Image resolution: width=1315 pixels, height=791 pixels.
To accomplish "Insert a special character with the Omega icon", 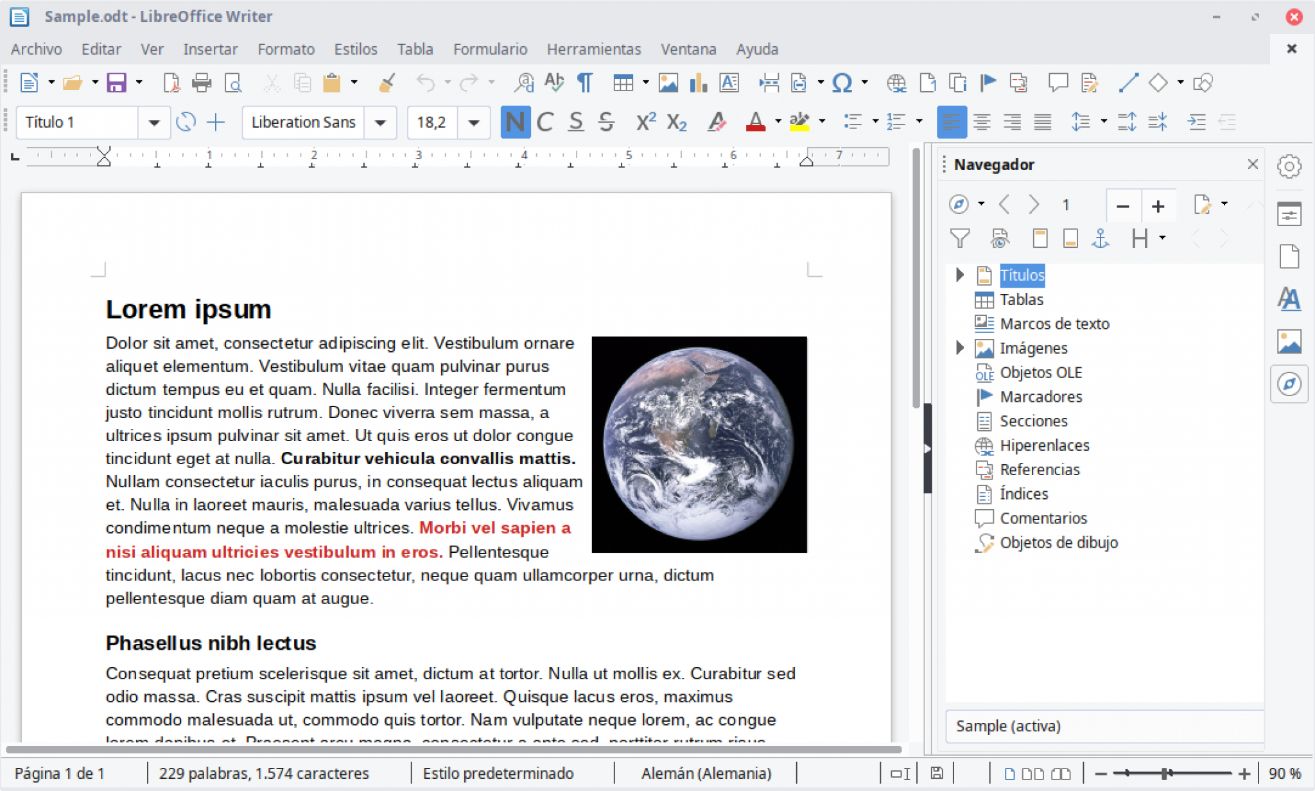I will coord(843,83).
